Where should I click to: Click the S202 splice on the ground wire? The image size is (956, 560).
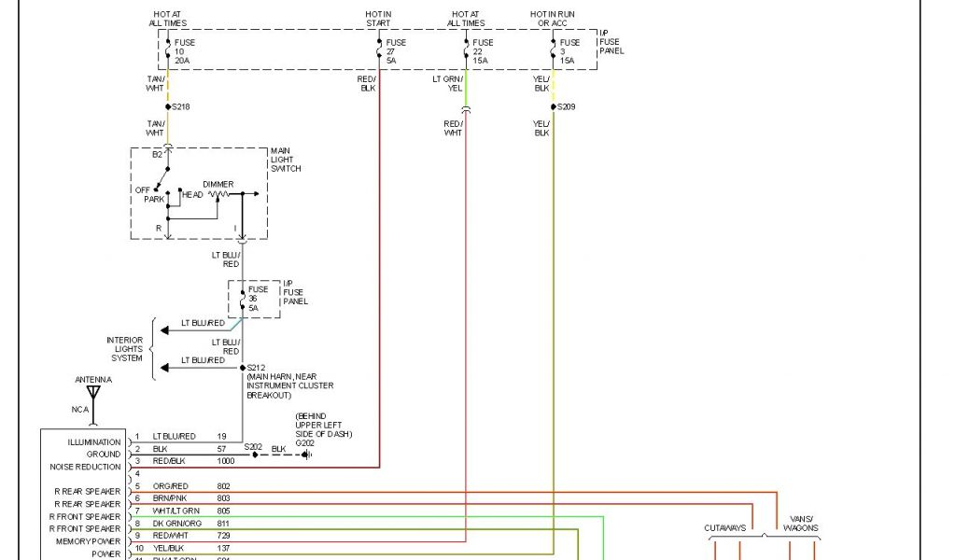(254, 455)
